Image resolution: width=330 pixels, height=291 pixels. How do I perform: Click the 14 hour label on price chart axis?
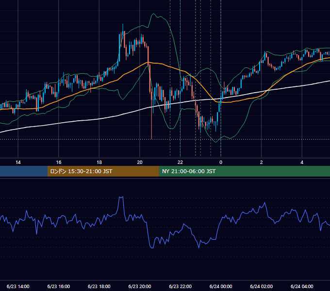pos(18,162)
